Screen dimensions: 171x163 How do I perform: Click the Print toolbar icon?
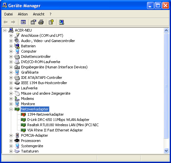tap(41, 22)
